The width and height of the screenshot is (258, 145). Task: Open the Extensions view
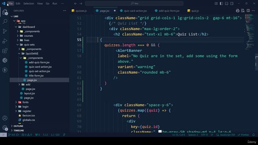point(5,51)
